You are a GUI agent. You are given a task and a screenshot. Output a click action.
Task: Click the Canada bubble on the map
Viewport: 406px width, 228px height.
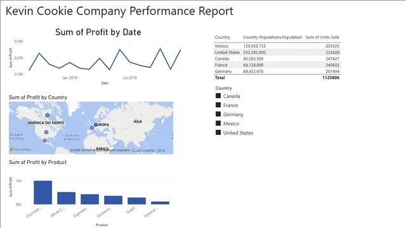pyautogui.click(x=48, y=115)
